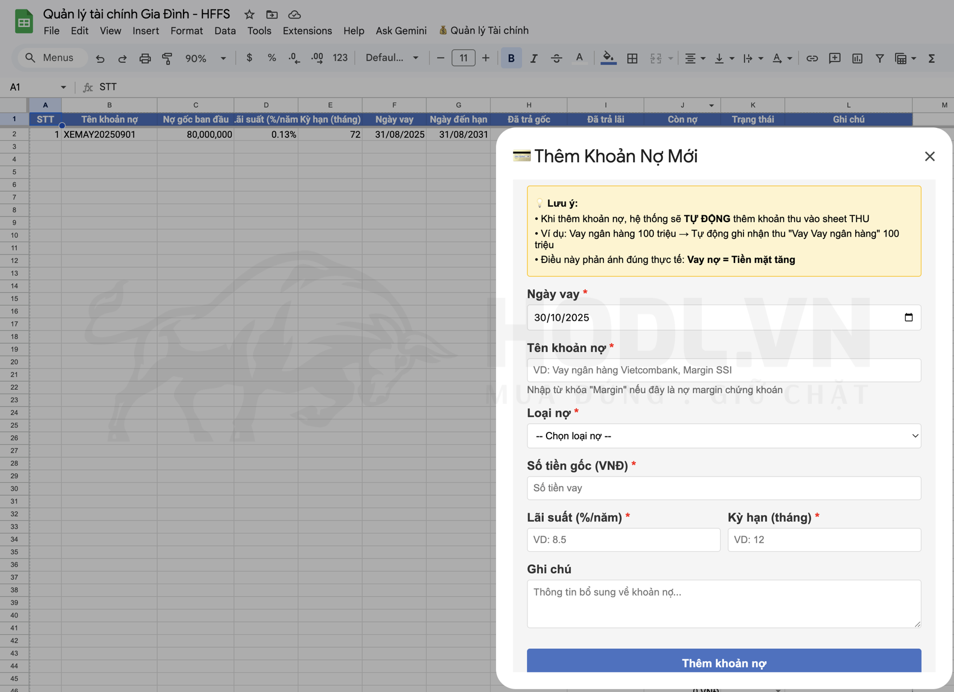The height and width of the screenshot is (692, 954).
Task: Format value as percent
Action: (272, 58)
